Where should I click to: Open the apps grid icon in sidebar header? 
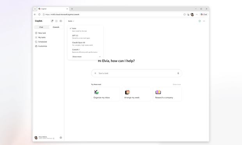coord(57,21)
